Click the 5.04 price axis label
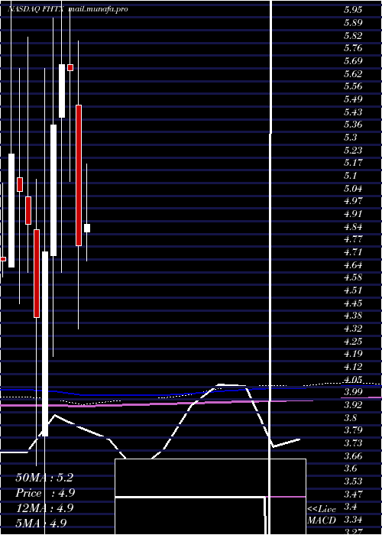 point(353,188)
